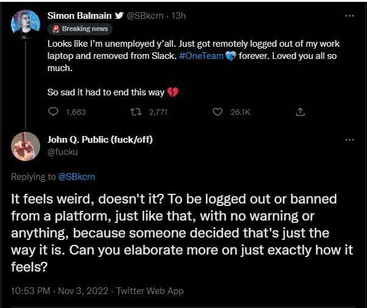Viewport: 367px width, 308px height.
Task: Click the Breaking news badge
Action: tap(80, 29)
